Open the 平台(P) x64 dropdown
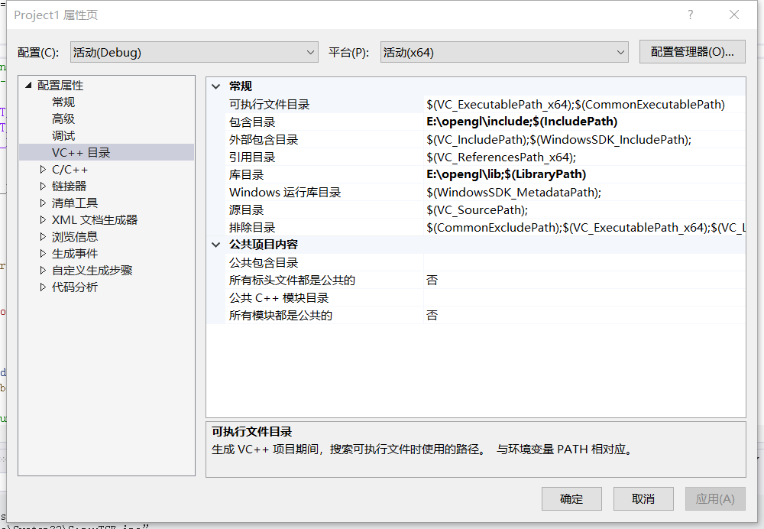The width and height of the screenshot is (764, 529). coord(619,52)
